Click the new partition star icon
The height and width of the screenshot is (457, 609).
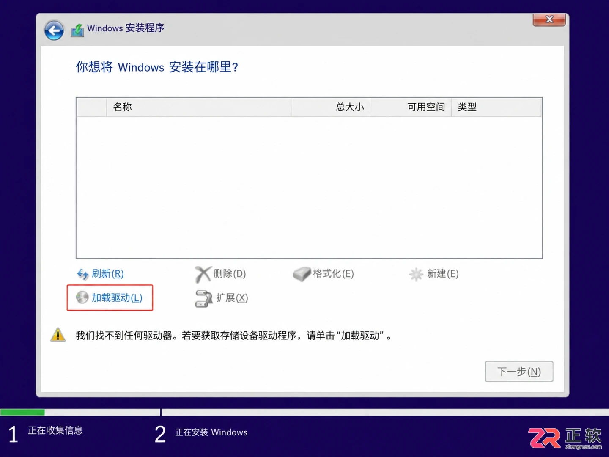coord(416,274)
